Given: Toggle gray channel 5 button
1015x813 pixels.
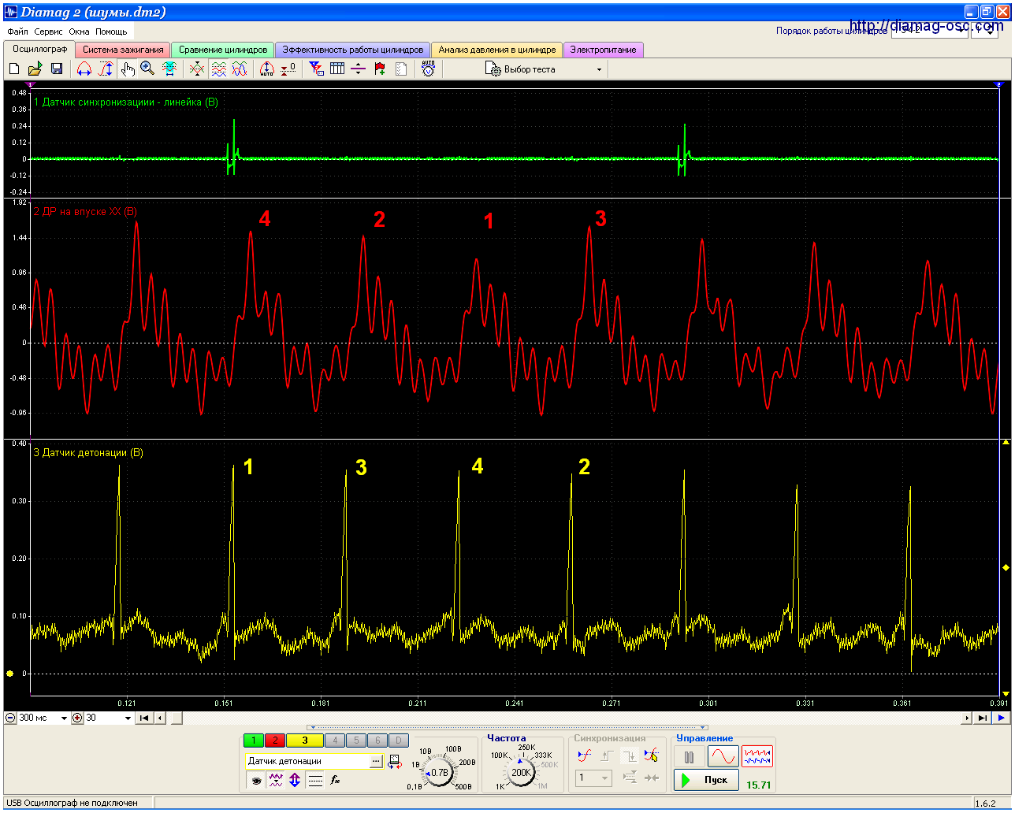Looking at the screenshot, I should point(356,741).
